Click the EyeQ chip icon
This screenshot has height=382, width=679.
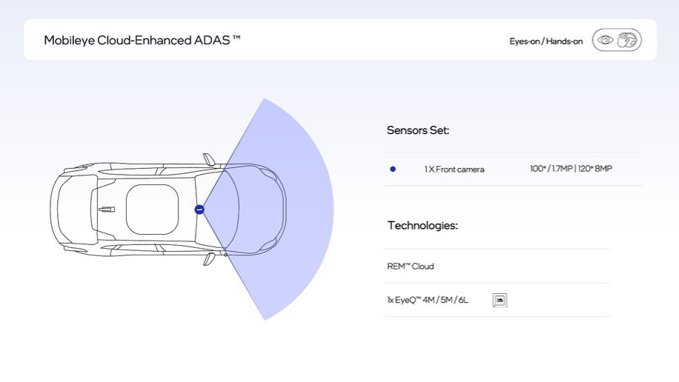500,300
